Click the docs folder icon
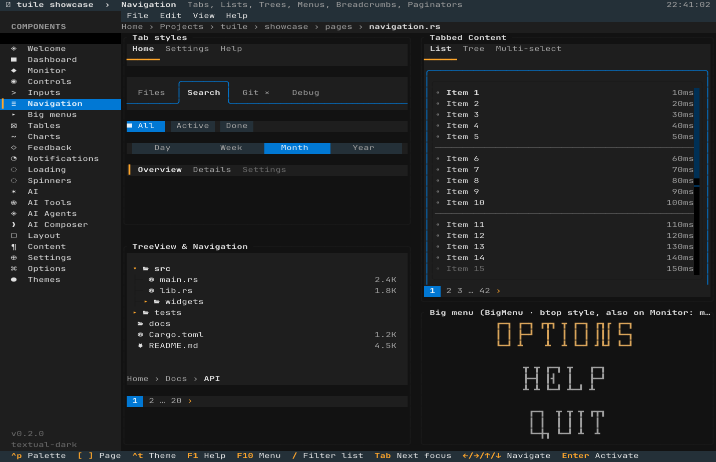Viewport: 716px width, 462px height. tap(140, 323)
